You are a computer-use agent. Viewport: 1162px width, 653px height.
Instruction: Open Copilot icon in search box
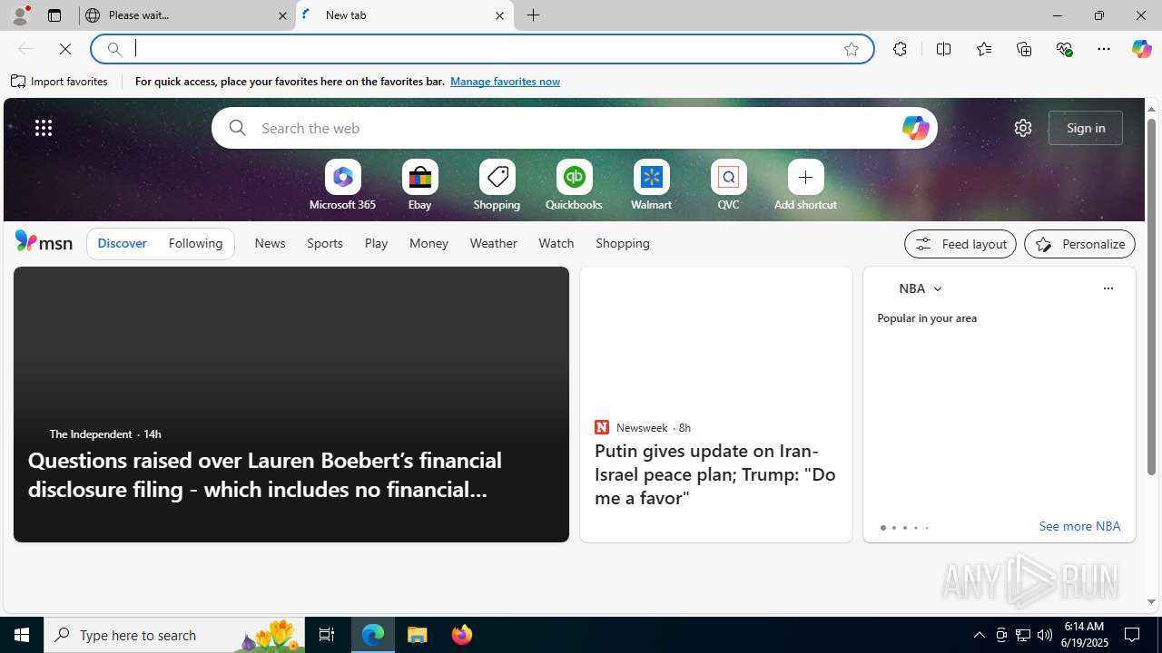tap(915, 128)
